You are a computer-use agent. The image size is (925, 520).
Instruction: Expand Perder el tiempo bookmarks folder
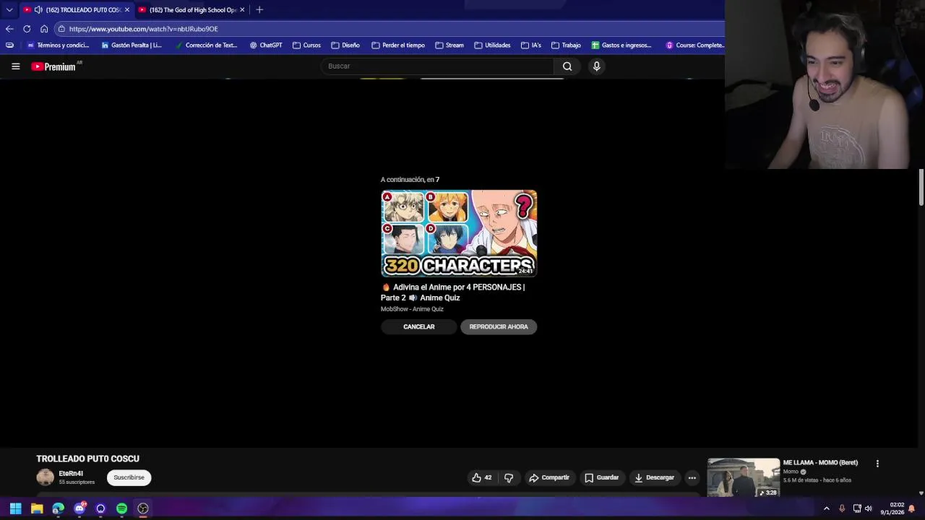398,45
